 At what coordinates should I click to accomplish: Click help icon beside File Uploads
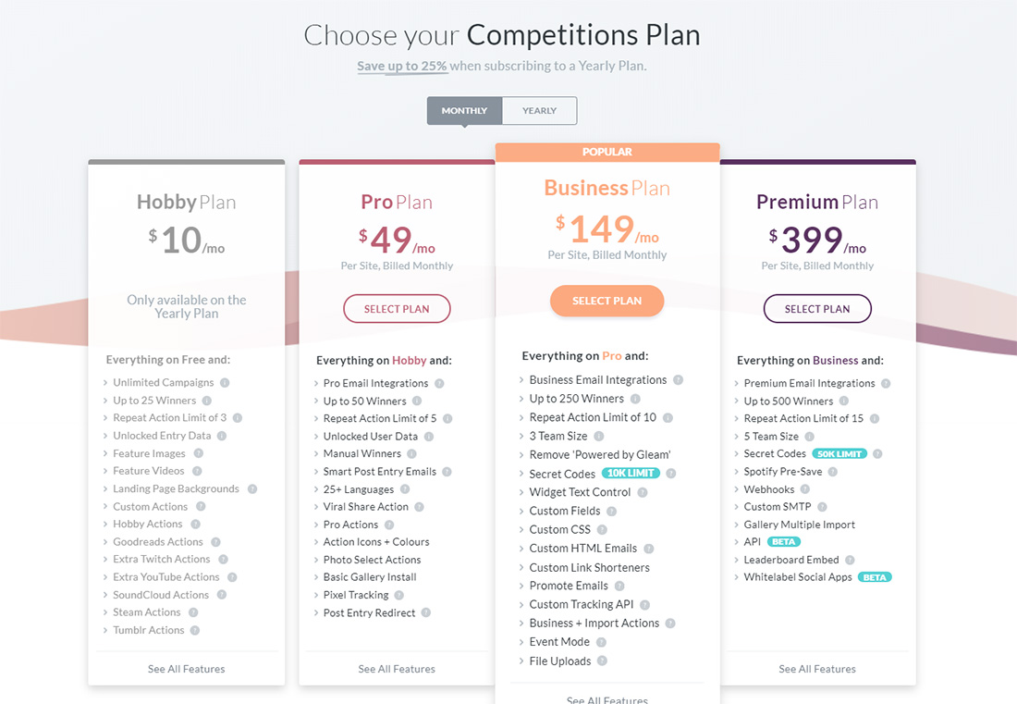coord(602,661)
